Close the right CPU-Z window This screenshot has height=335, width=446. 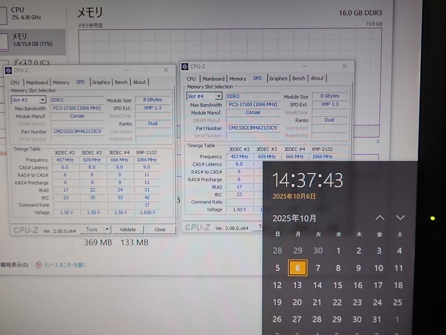[344, 66]
